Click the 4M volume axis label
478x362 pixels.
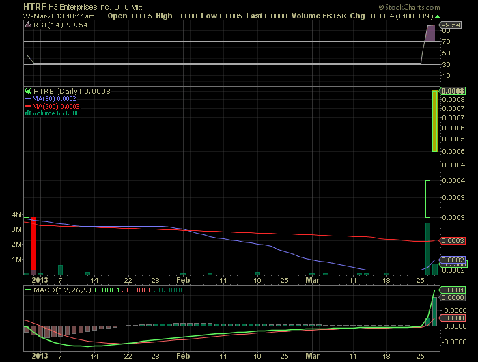16,214
